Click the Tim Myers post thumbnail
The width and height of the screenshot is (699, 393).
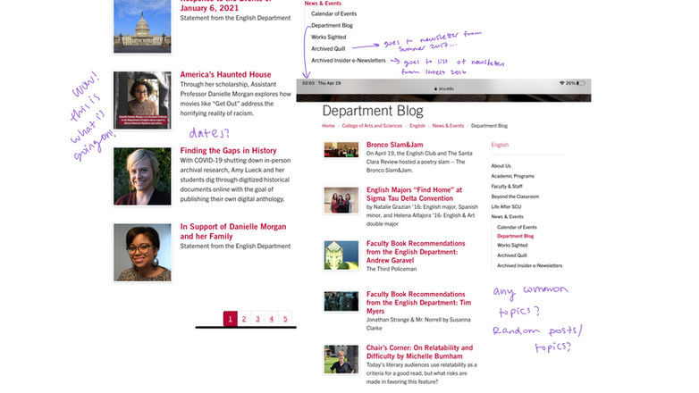(341, 301)
